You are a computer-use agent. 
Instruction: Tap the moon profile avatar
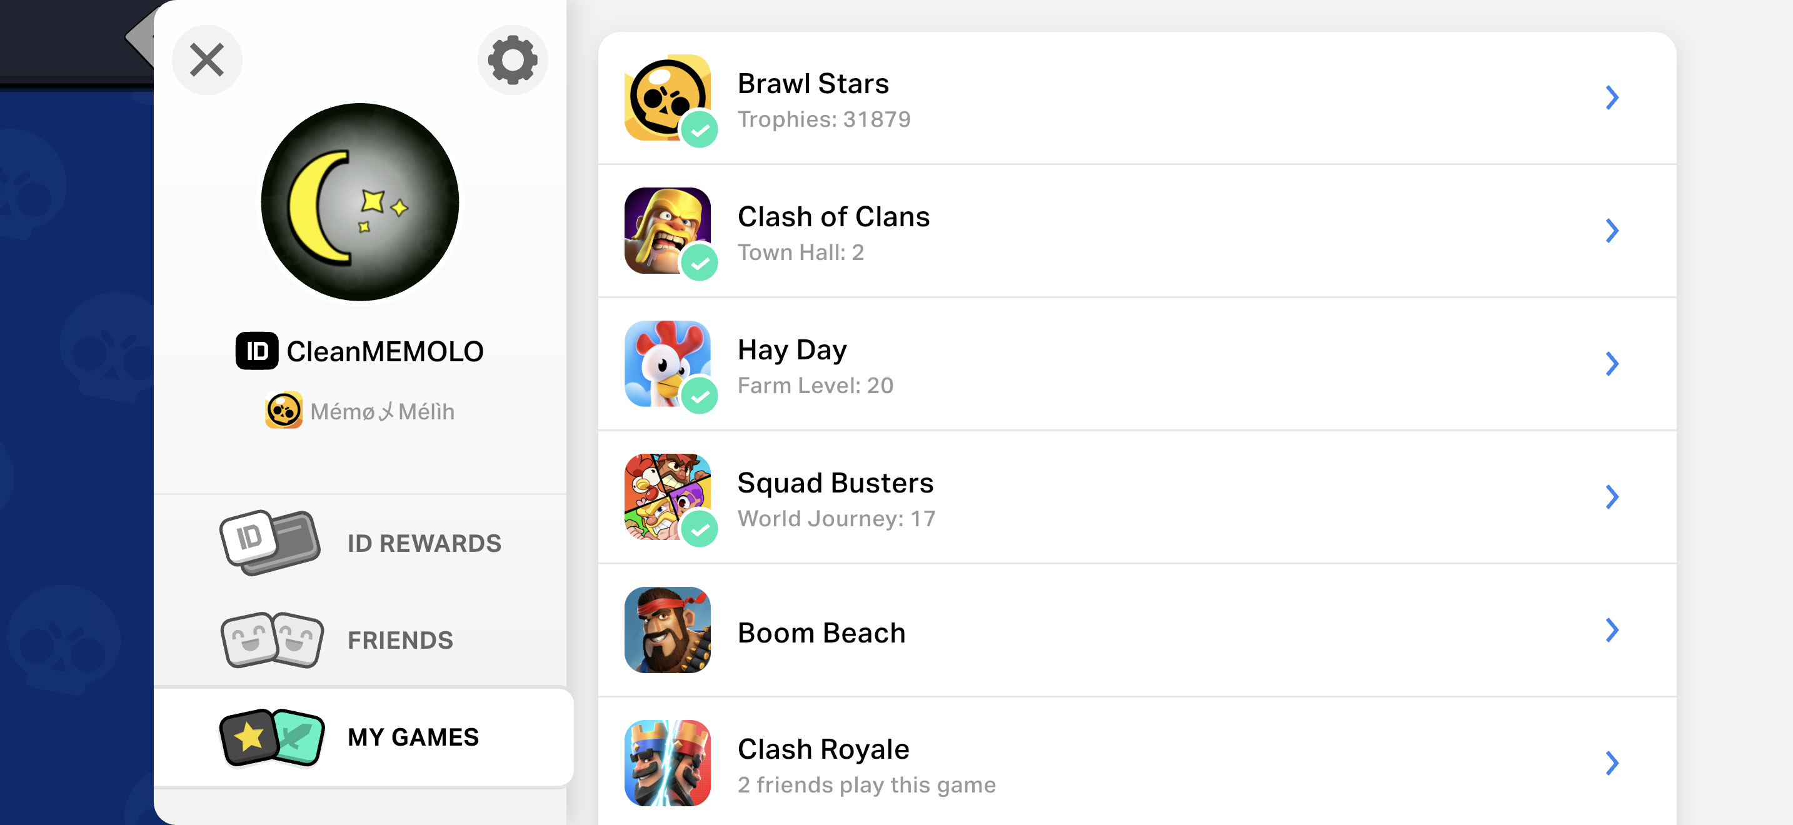tap(360, 202)
